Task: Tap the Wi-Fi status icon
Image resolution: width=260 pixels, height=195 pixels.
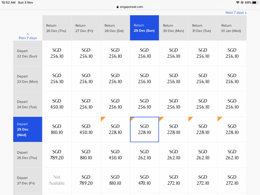Action: (x=238, y=3)
